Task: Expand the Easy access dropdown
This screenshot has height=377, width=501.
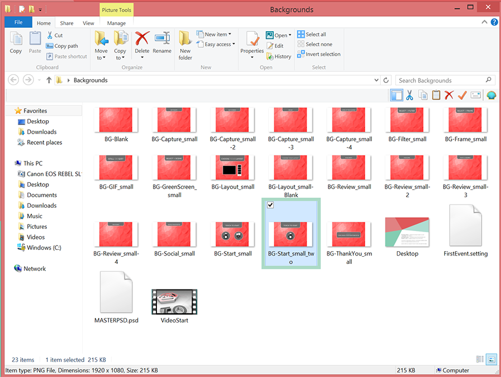Action: [215, 43]
